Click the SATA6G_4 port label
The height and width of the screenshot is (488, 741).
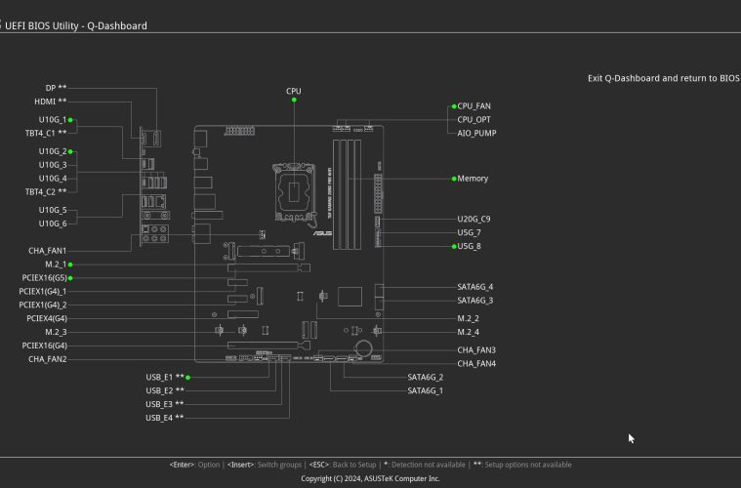click(474, 287)
